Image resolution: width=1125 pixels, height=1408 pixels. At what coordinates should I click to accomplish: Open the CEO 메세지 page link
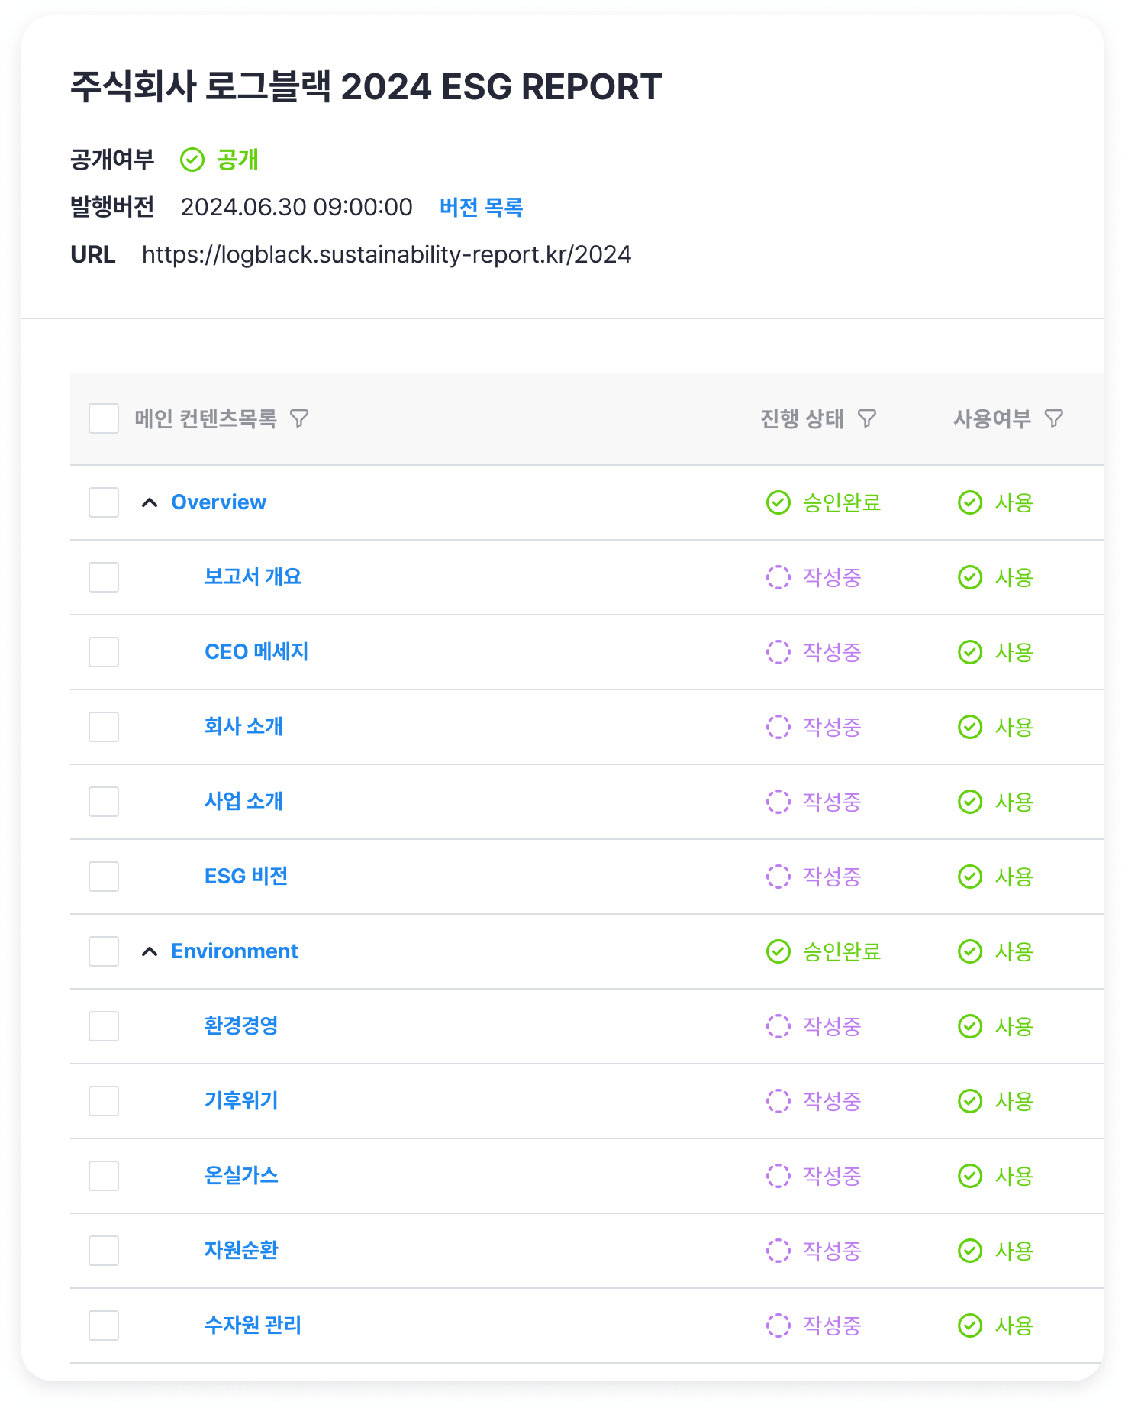[256, 651]
